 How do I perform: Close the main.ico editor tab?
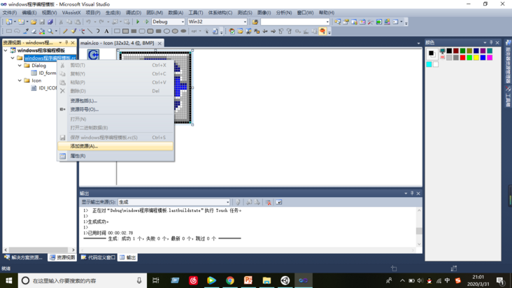click(159, 43)
